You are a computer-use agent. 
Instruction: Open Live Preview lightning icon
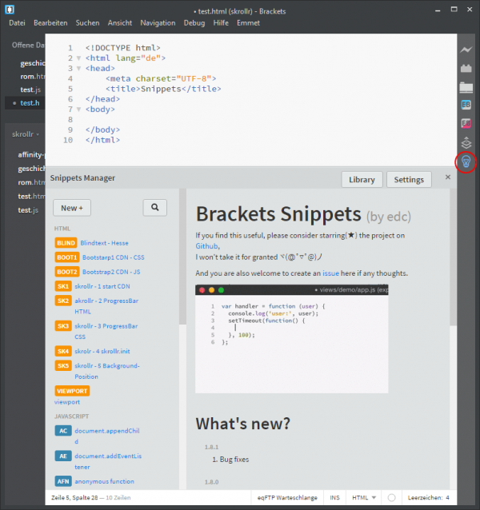tap(466, 50)
